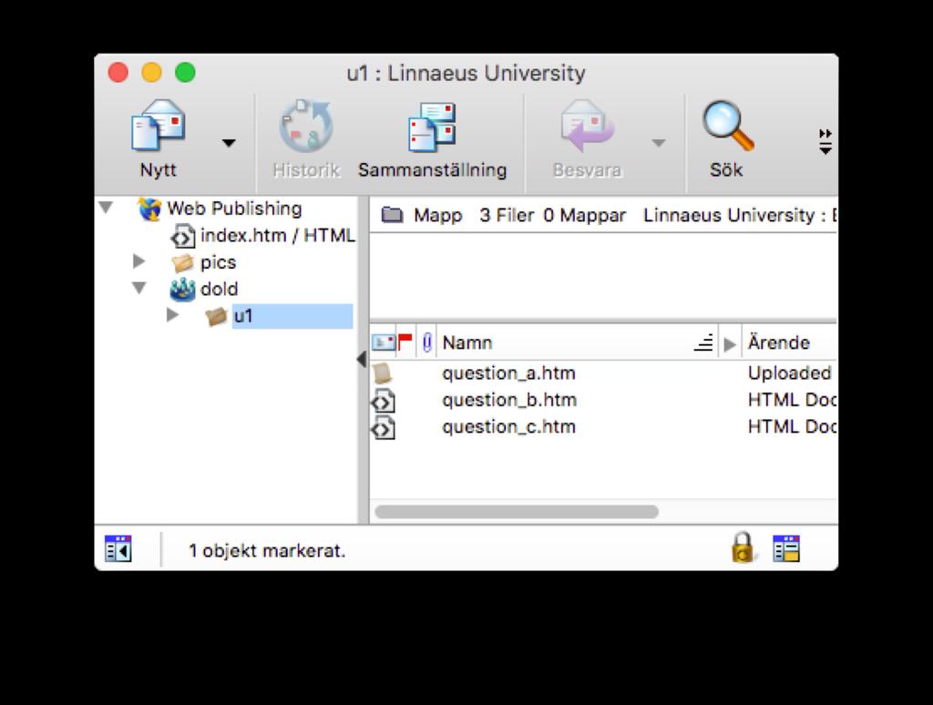Open the Besvara dropdown arrow

pos(658,143)
